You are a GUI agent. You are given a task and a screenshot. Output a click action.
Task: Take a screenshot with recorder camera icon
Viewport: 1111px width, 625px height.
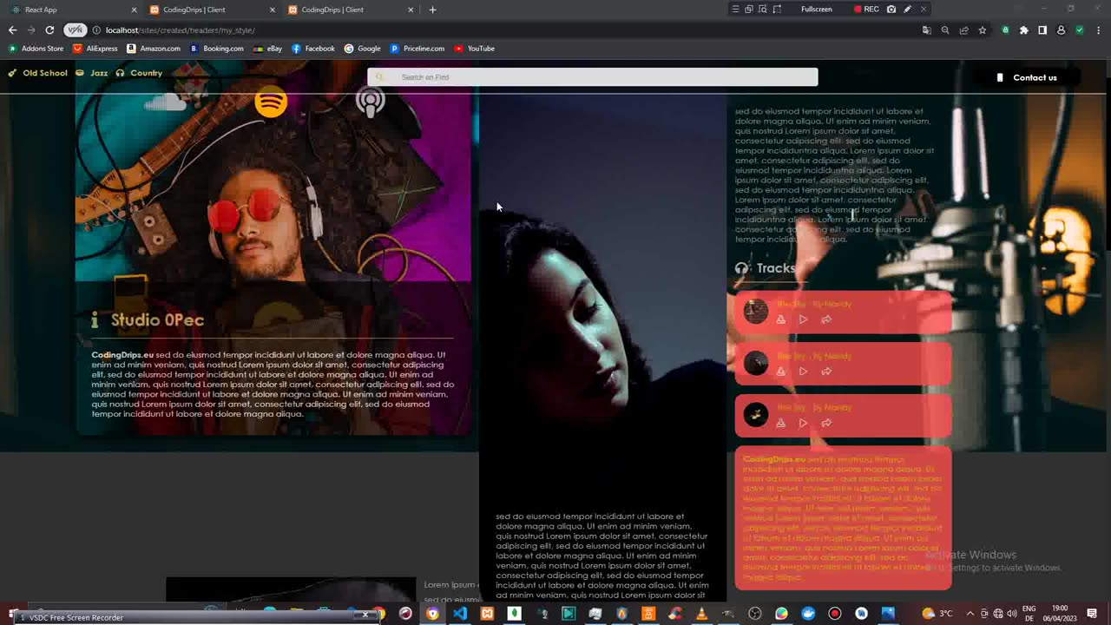point(891,10)
